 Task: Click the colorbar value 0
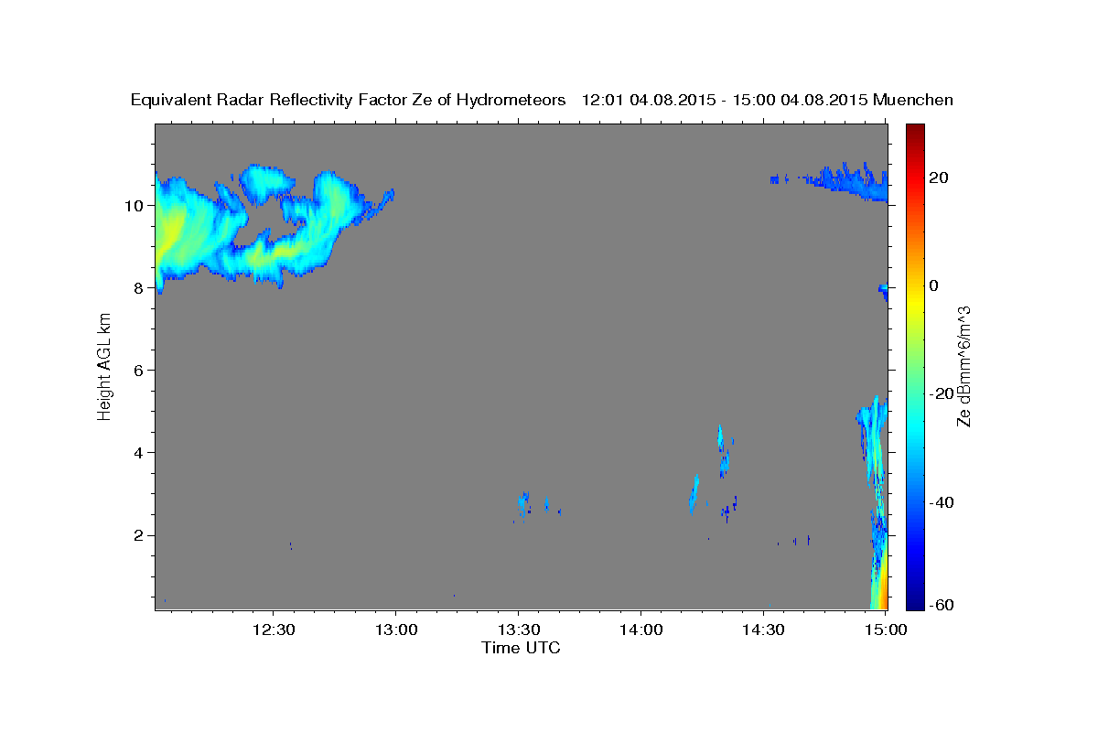[x=934, y=285]
